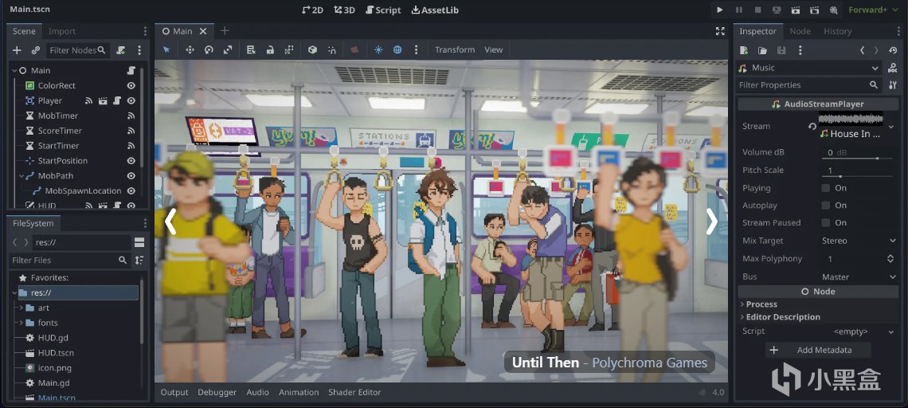Load an existing resource in the Inspector
Screen dimensions: 908x408
coord(763,50)
